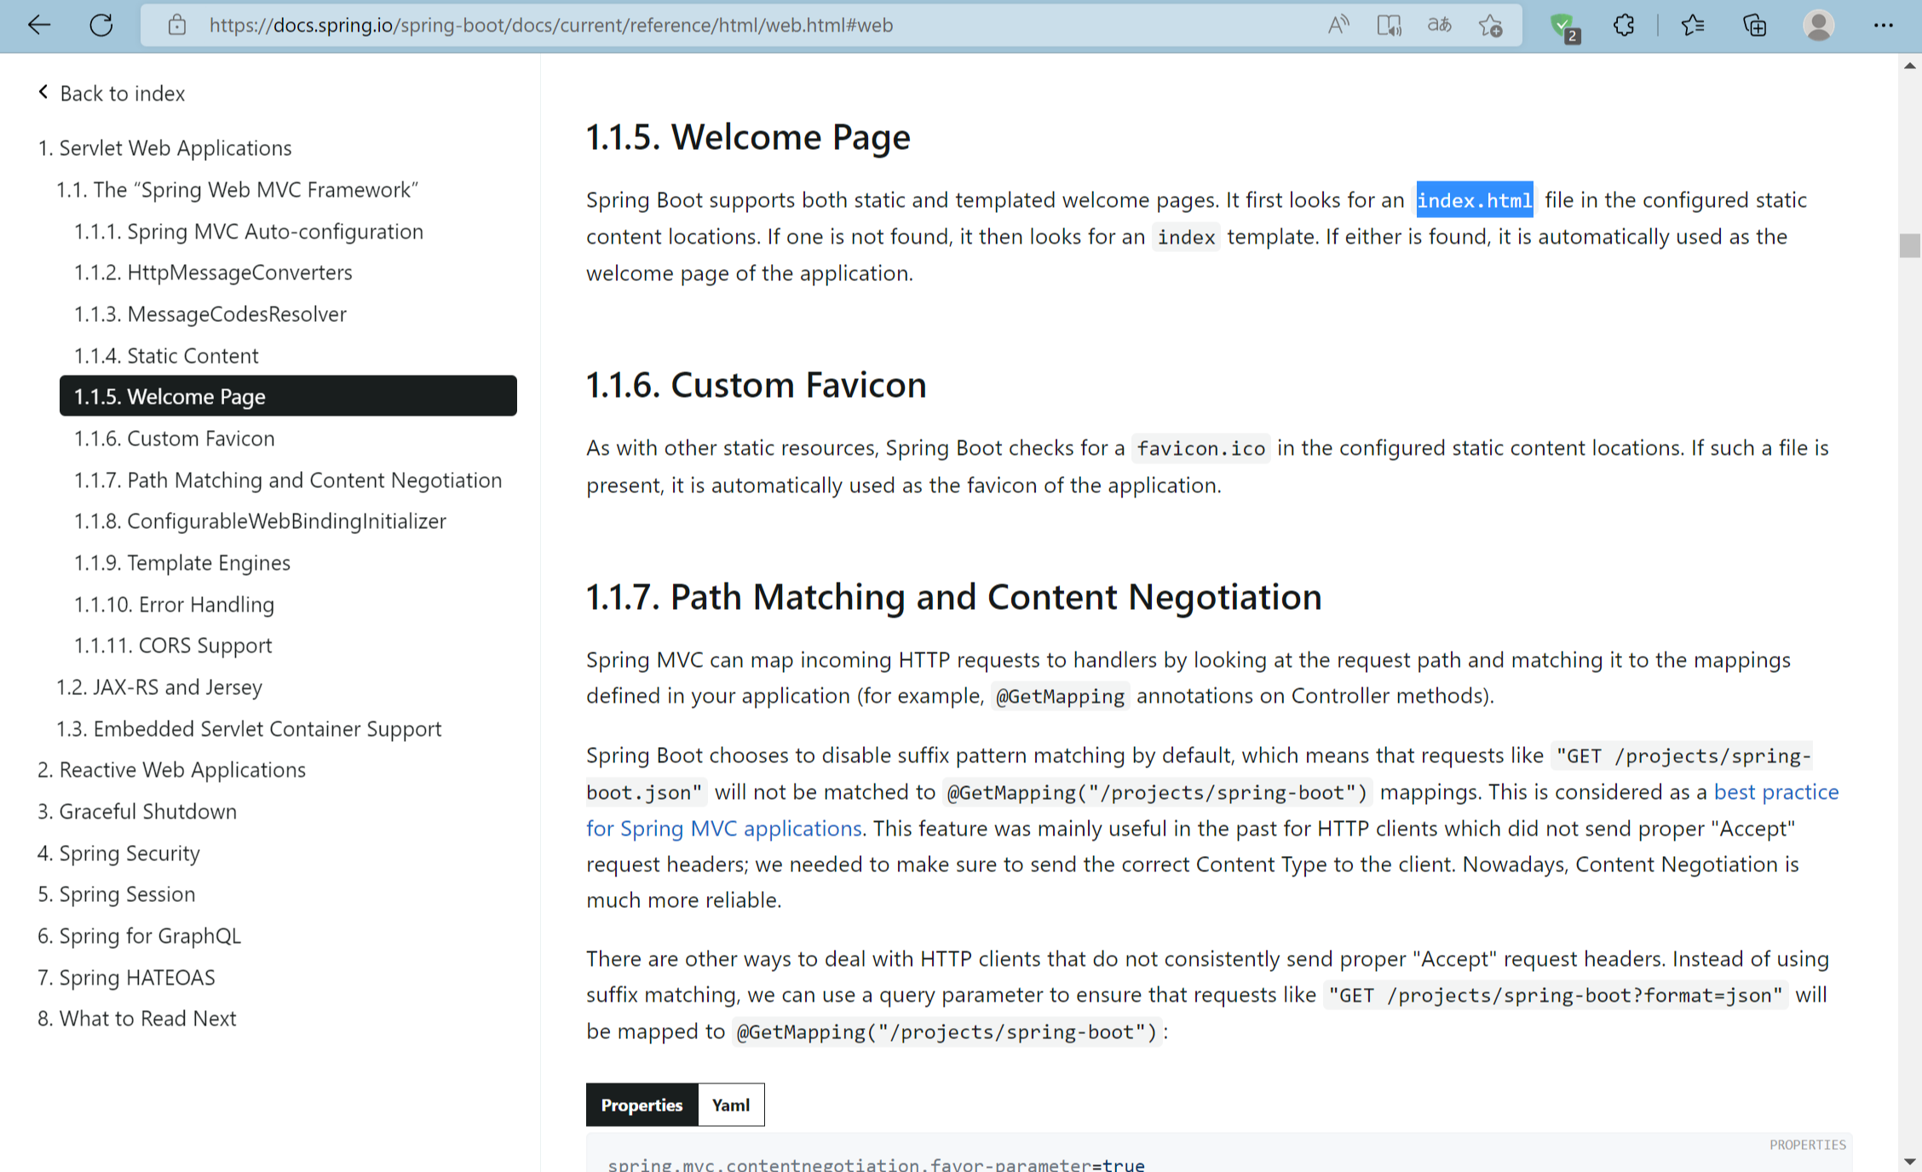Open the read aloud icon
The image size is (1922, 1172).
(x=1338, y=25)
